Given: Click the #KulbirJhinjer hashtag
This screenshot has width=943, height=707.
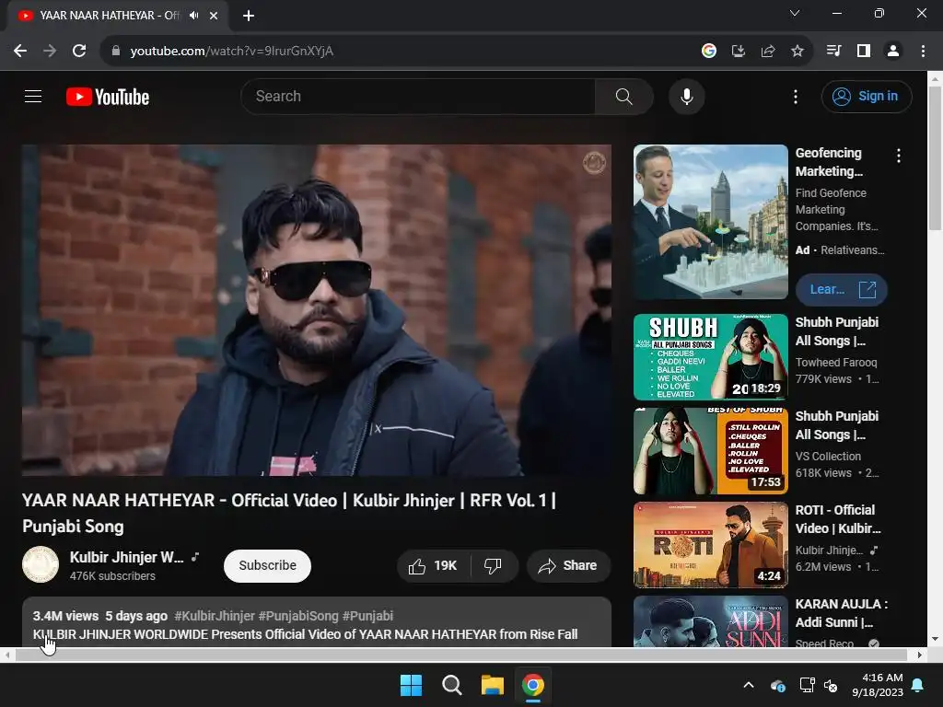Looking at the screenshot, I should coord(214,616).
